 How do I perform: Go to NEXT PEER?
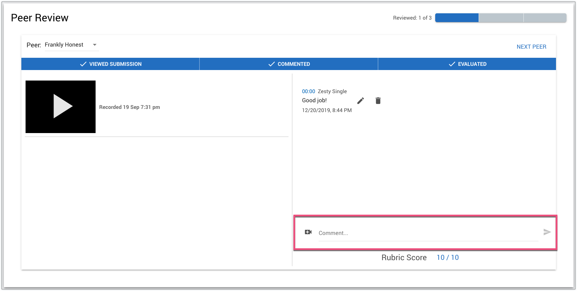[x=531, y=47]
